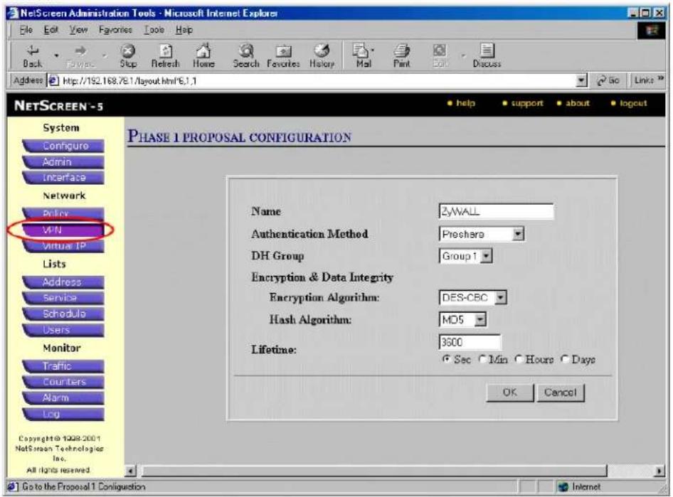Click the help link in header
This screenshot has height=497, width=673.
[465, 103]
